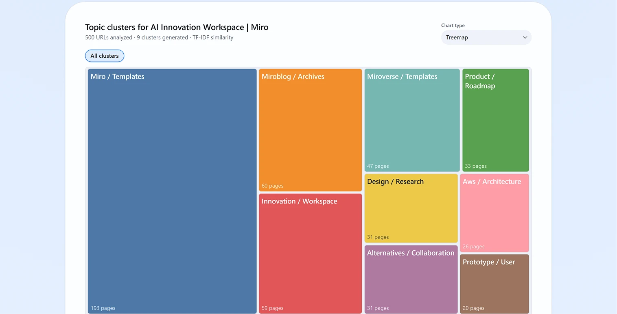Click the chevron arrow in Chart type selector
The height and width of the screenshot is (314, 617).
tap(525, 37)
